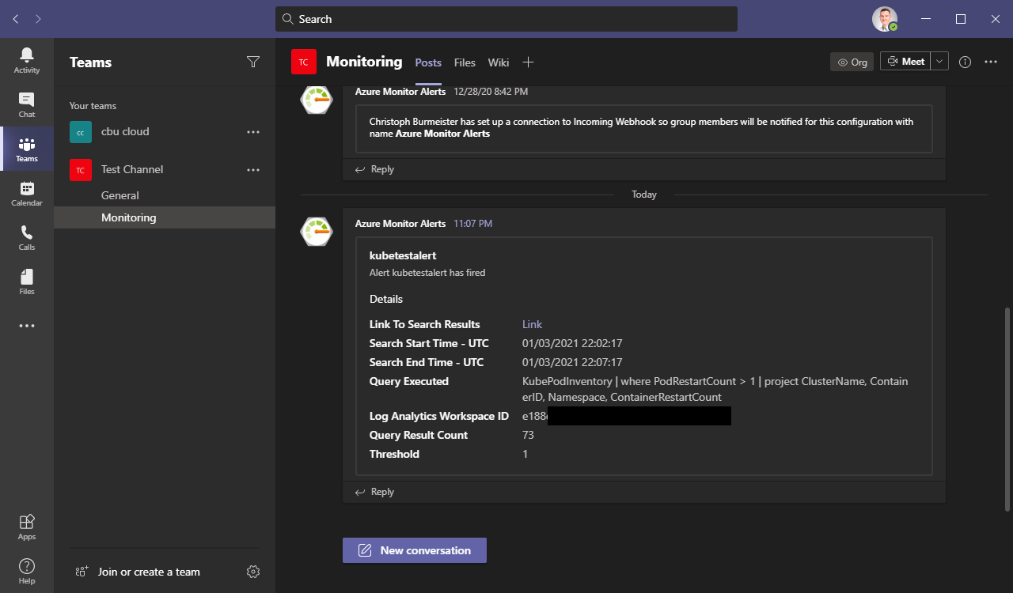Screen dimensions: 1013x593
Task: Click the Query Result Count value 73
Action: coord(528,435)
